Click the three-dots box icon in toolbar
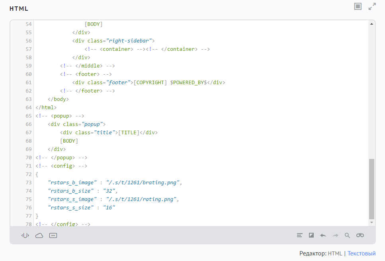 click(53, 235)
